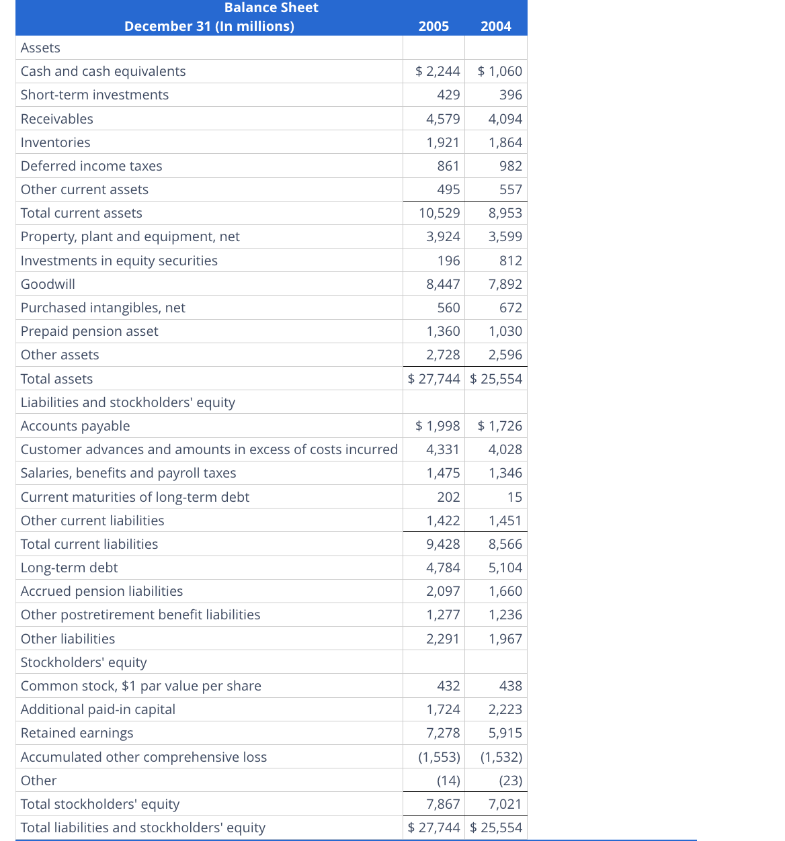Select the Total assets value $27,744
785x841 pixels.
click(x=433, y=378)
